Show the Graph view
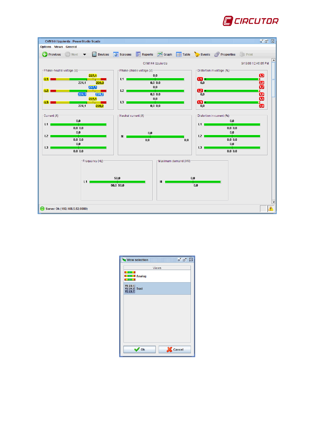314x444 pixels. tap(160, 54)
